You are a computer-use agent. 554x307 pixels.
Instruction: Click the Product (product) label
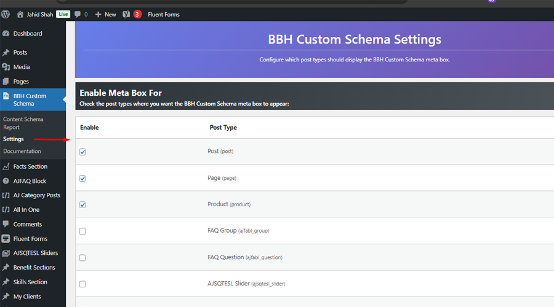(229, 204)
